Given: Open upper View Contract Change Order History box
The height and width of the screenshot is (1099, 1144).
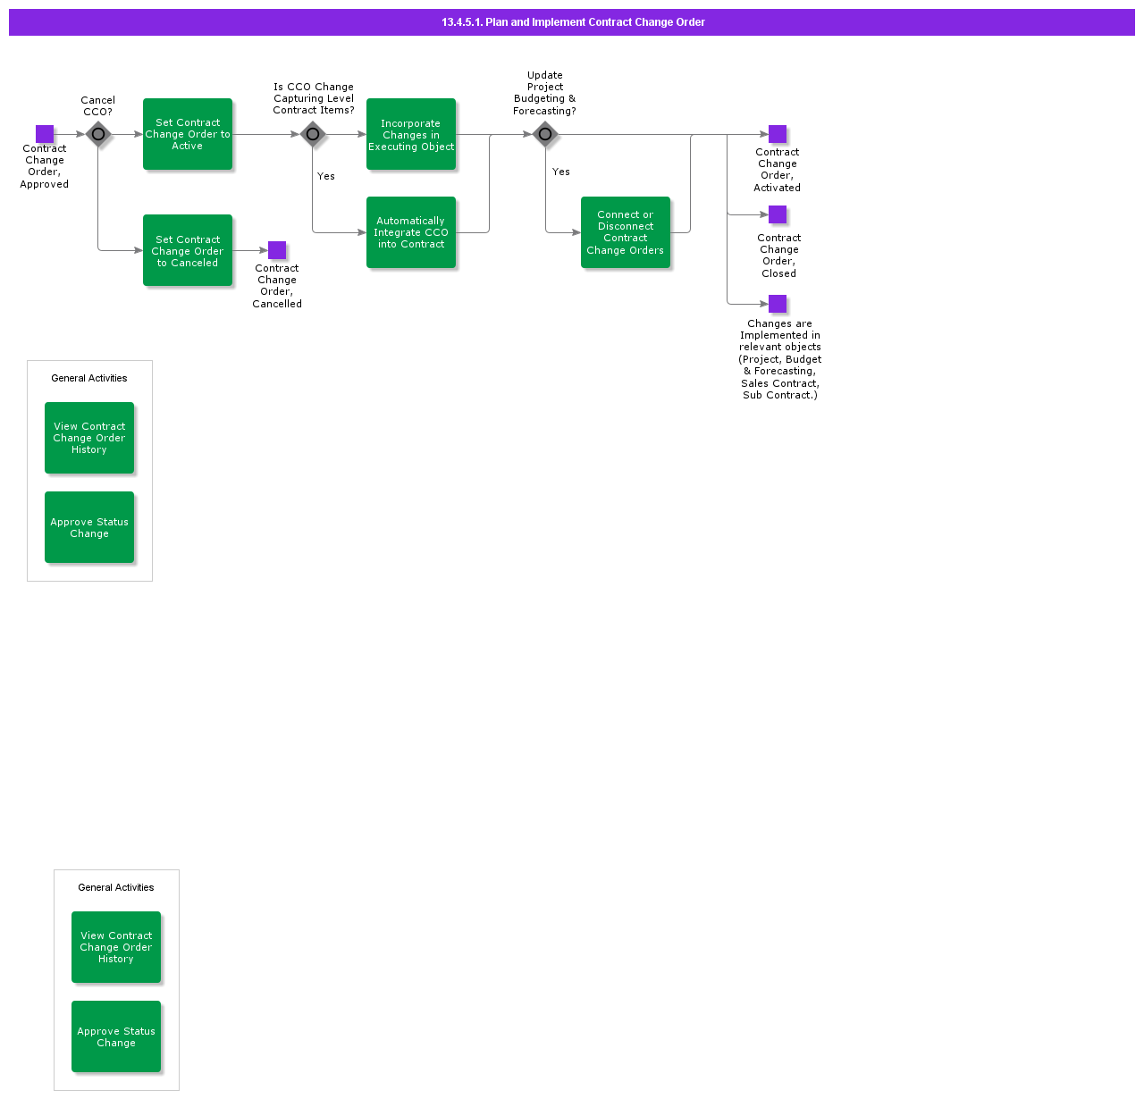Looking at the screenshot, I should (x=89, y=438).
